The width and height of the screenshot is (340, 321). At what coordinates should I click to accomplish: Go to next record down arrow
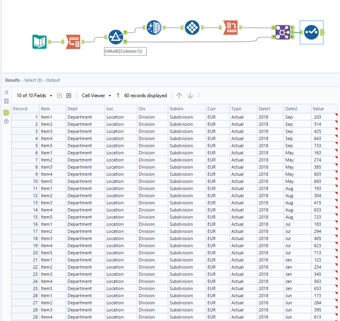coord(190,95)
